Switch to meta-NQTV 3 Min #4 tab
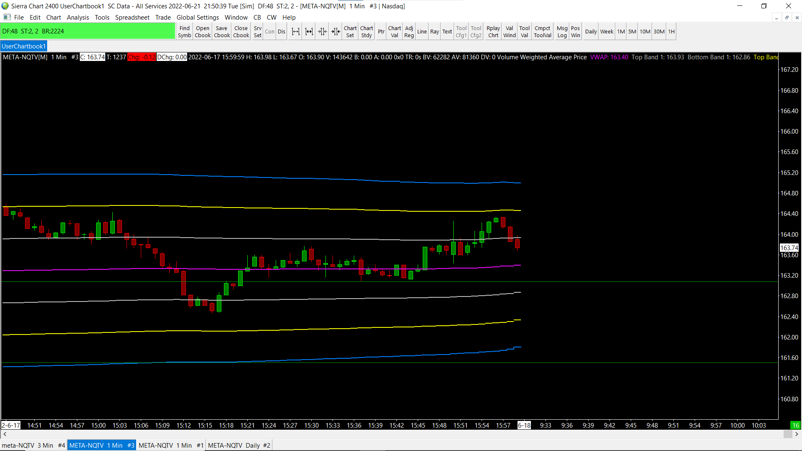Image resolution: width=802 pixels, height=451 pixels. pyautogui.click(x=33, y=445)
